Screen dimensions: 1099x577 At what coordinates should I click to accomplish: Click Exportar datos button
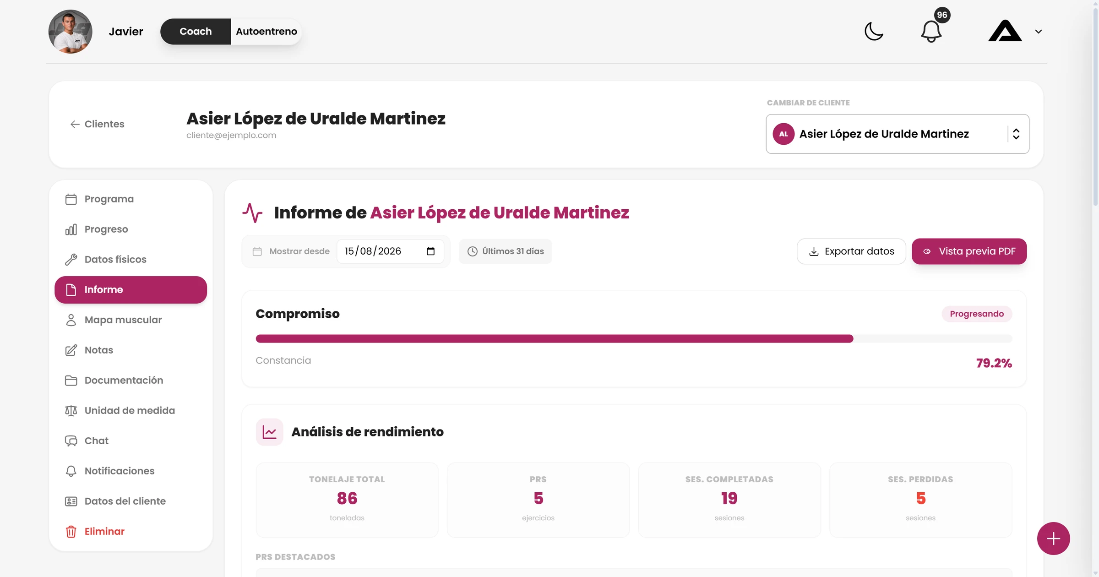click(x=851, y=251)
